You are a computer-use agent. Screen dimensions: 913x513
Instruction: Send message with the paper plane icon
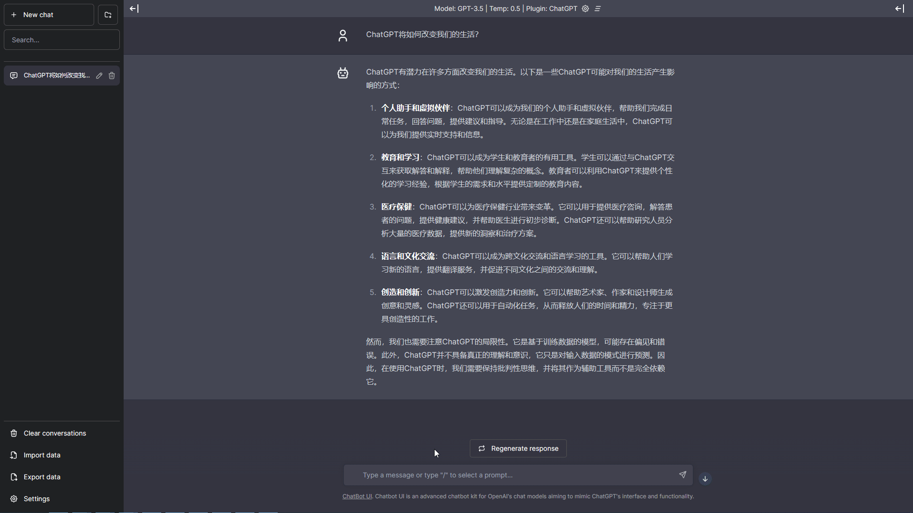[x=682, y=475]
